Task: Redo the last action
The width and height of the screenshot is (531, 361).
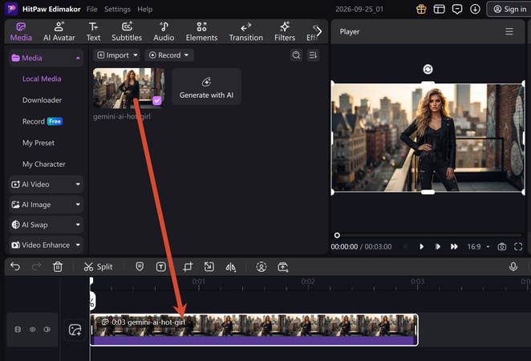Action: coord(36,266)
